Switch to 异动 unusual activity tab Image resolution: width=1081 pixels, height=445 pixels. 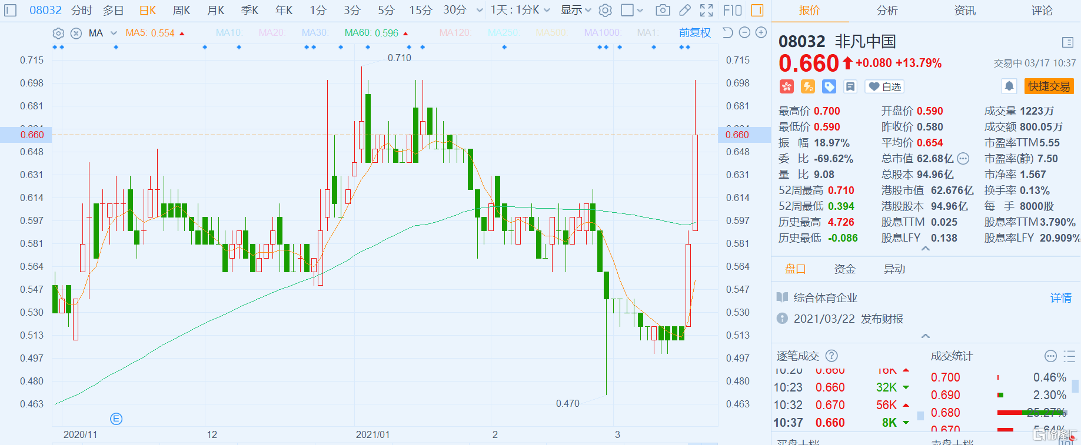[894, 269]
